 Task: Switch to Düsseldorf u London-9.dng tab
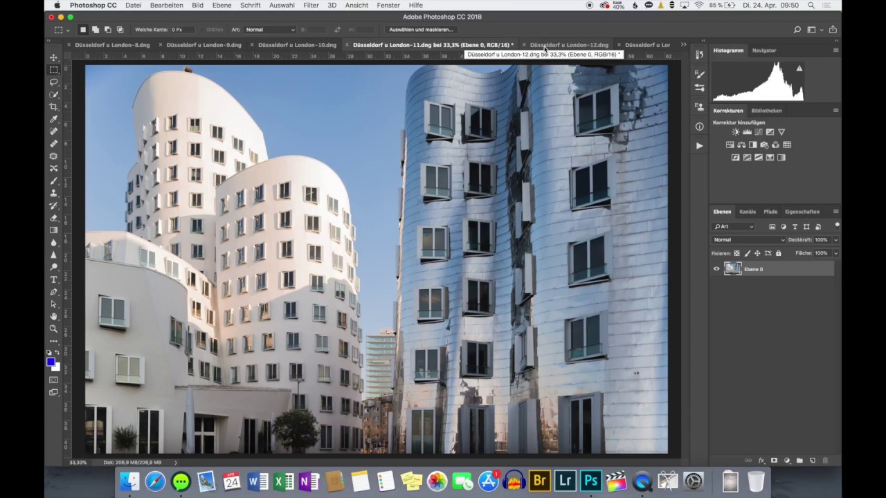tap(204, 45)
